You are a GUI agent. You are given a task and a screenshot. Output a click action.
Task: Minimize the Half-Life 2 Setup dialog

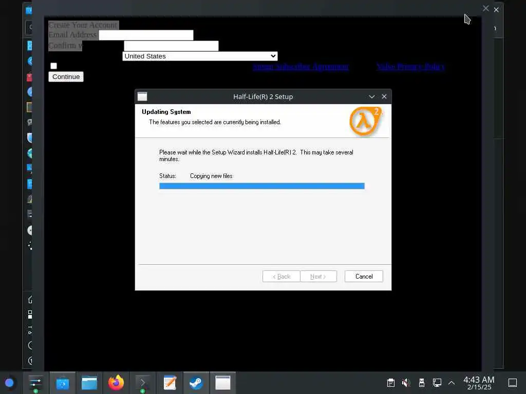(372, 96)
